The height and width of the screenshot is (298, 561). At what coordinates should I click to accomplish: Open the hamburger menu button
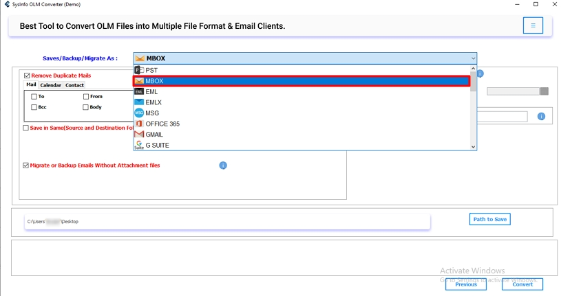point(533,25)
